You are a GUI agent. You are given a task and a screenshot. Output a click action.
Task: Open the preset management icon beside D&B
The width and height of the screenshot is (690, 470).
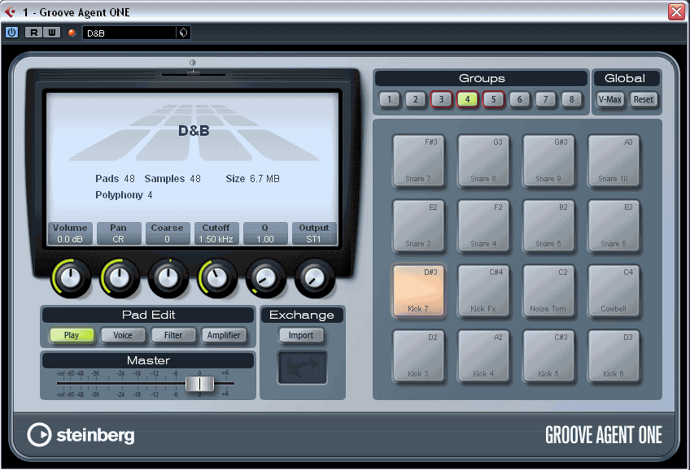click(184, 33)
